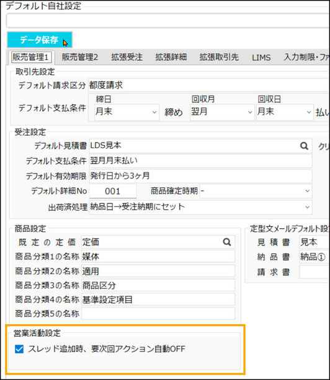
Task: Click the magnifier icon in 既定の定価
Action: [226, 242]
